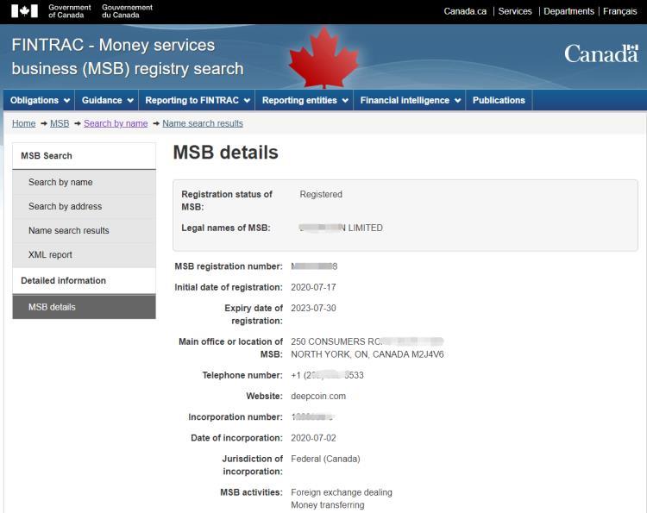Image resolution: width=647 pixels, height=513 pixels.
Task: Open the XML report sidebar item
Action: tap(85, 255)
